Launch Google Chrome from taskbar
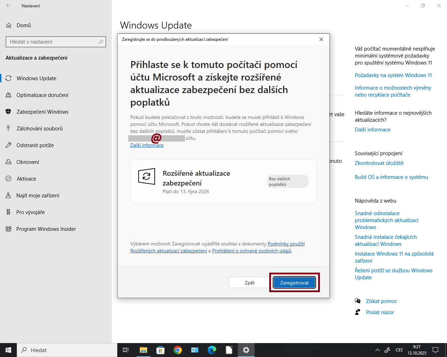 pos(178,350)
